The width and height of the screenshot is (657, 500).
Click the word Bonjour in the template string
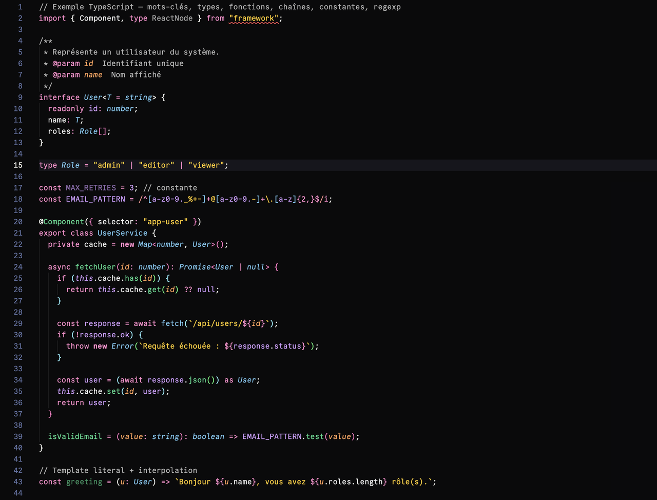pos(195,481)
